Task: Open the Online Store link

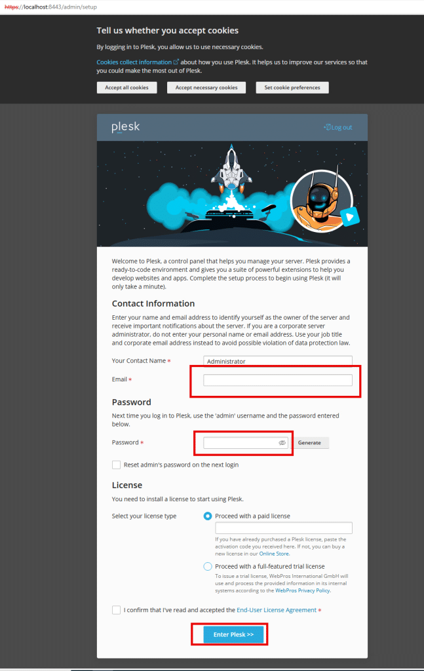Action: point(274,554)
